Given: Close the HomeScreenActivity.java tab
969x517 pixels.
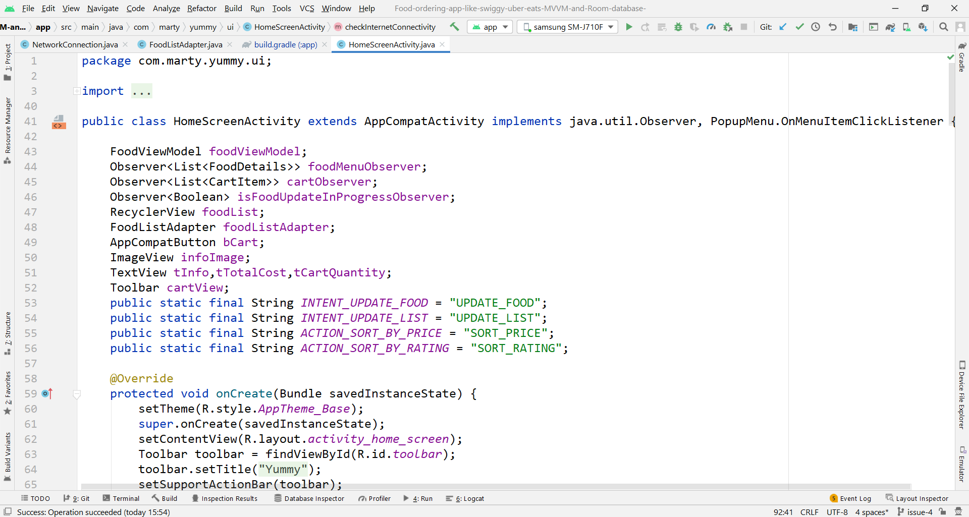Looking at the screenshot, I should pyautogui.click(x=442, y=44).
